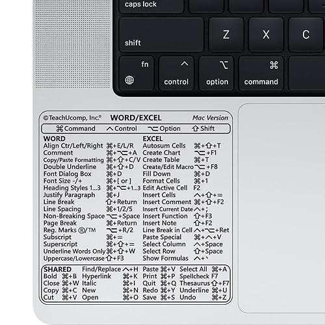Click the "Redo" shared entry
The image size is (325, 325).
159,291
